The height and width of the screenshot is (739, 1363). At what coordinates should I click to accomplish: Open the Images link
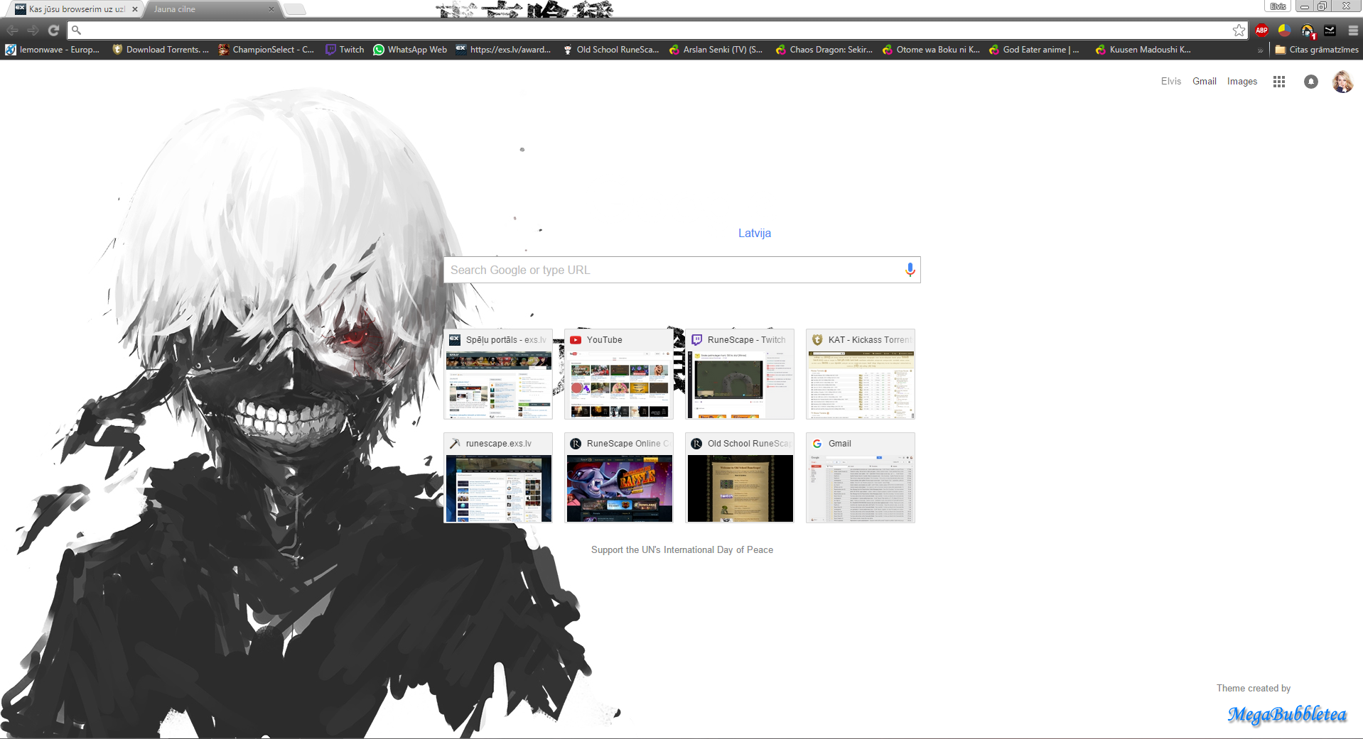point(1242,82)
